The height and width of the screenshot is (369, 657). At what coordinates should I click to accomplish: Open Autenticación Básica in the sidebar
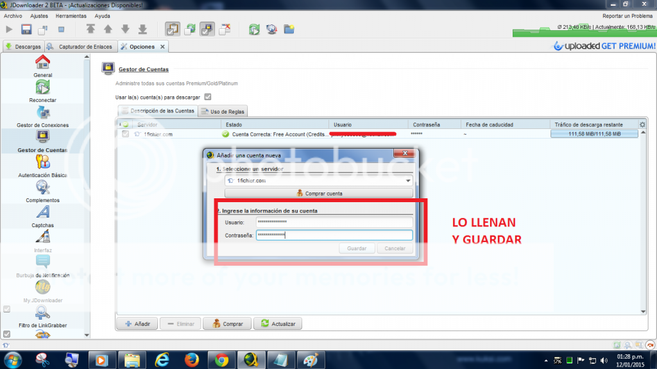pos(43,166)
